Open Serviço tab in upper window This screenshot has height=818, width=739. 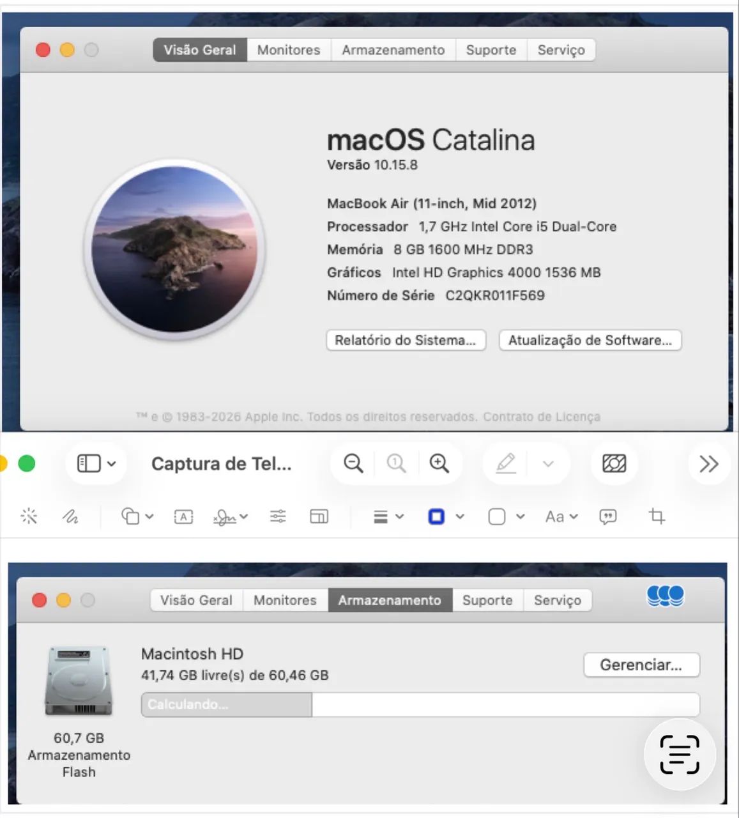click(x=561, y=50)
